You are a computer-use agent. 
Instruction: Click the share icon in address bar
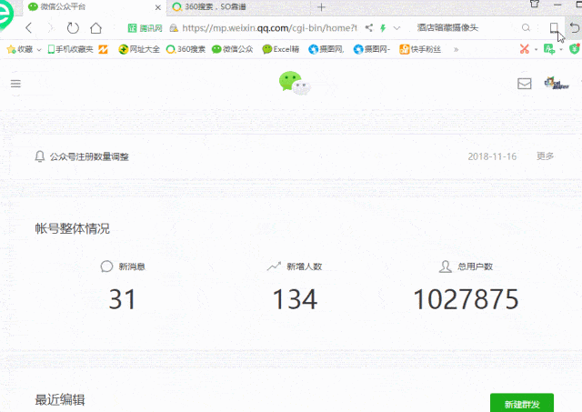368,28
